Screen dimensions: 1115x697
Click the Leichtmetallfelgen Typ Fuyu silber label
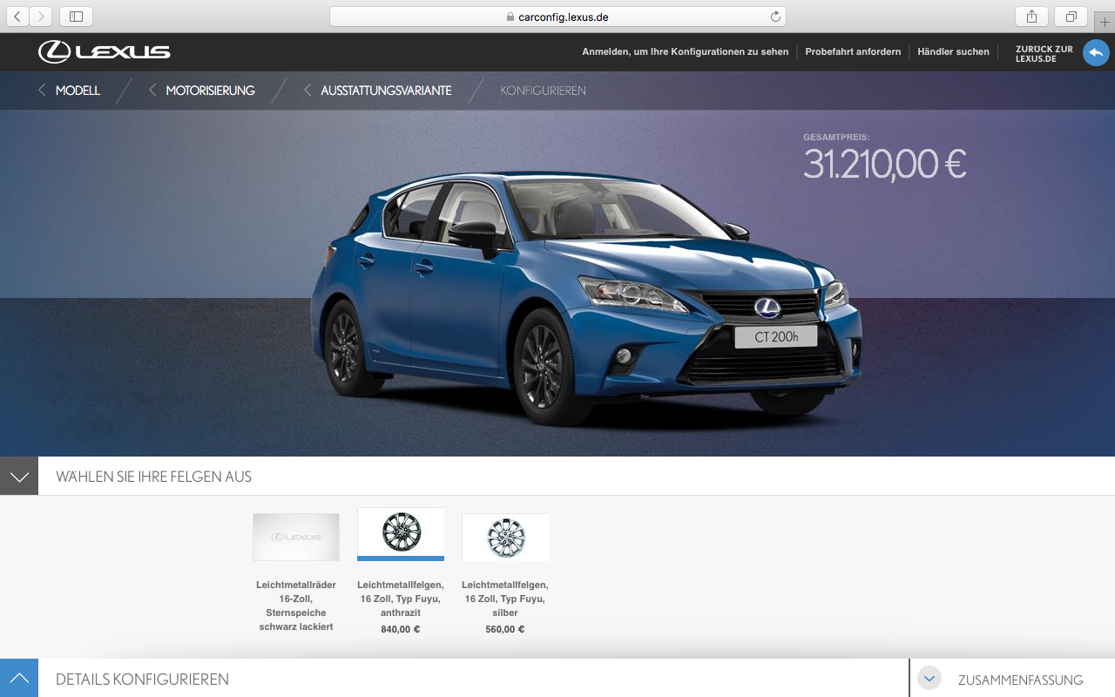click(505, 599)
